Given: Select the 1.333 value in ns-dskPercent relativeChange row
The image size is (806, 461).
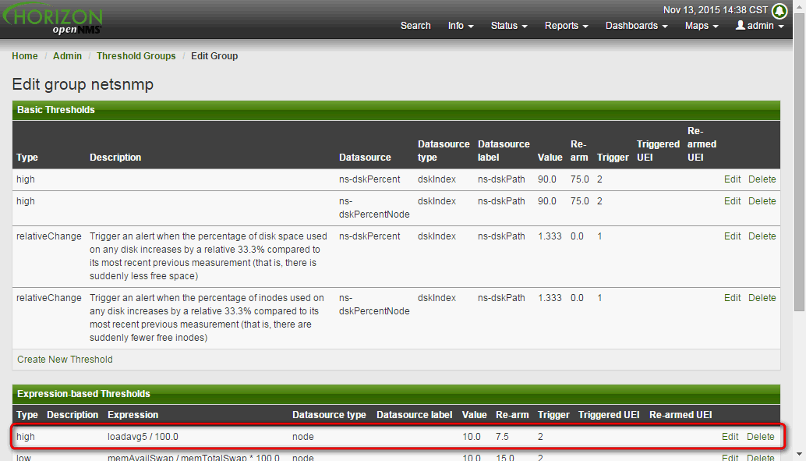Looking at the screenshot, I should click(x=550, y=236).
